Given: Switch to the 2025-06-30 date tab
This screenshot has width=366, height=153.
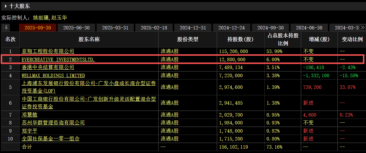Looking at the screenshot, I should click(76, 28).
